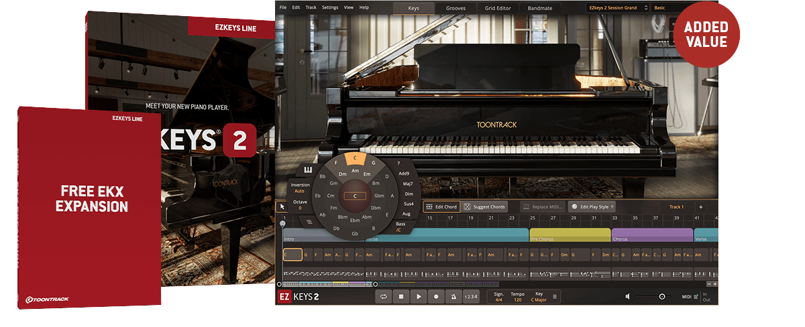Viewport: 805px width, 327px height.
Task: Change the Bass note /C setting
Action: click(400, 226)
